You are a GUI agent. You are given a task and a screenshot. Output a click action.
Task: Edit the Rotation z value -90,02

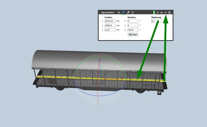[133, 30]
